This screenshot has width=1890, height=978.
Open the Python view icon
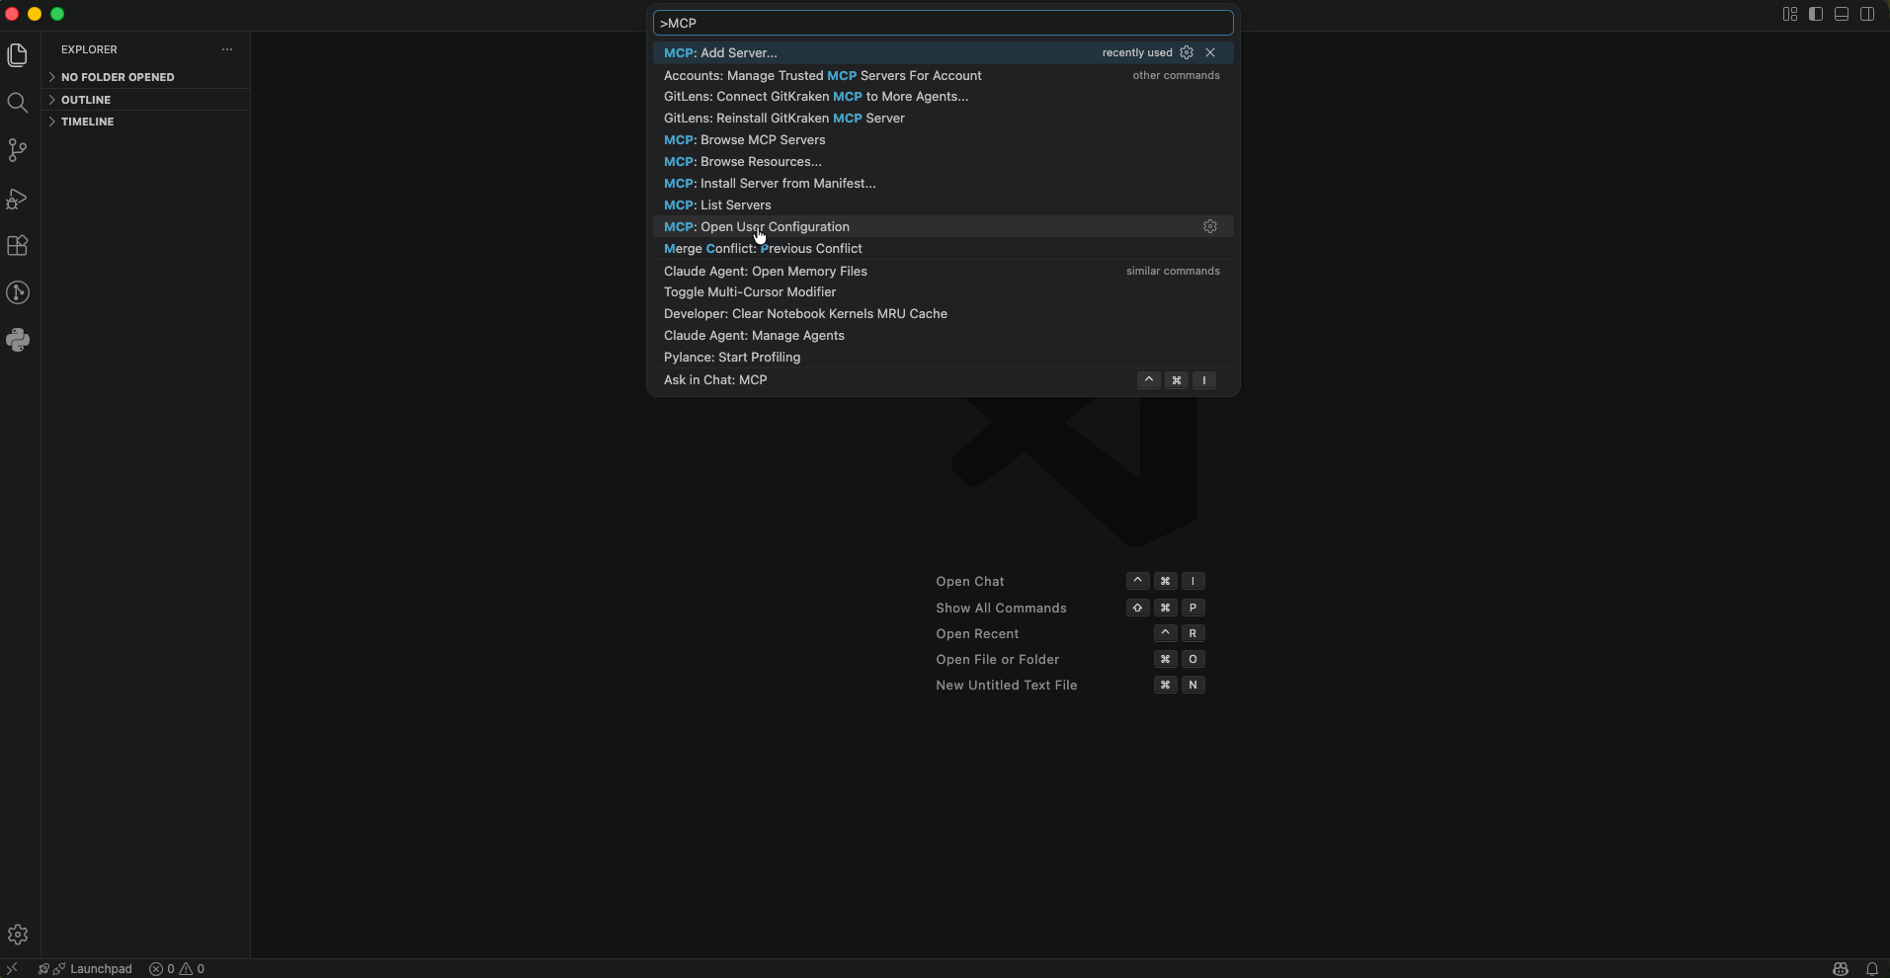[18, 340]
